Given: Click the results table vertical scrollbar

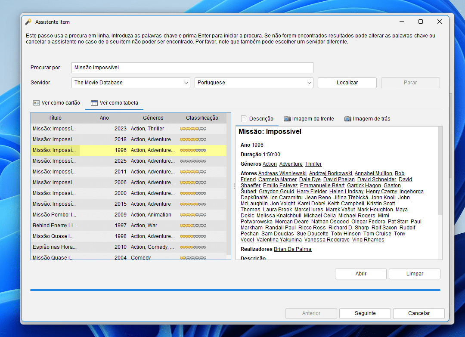Looking at the screenshot, I should (x=229, y=184).
